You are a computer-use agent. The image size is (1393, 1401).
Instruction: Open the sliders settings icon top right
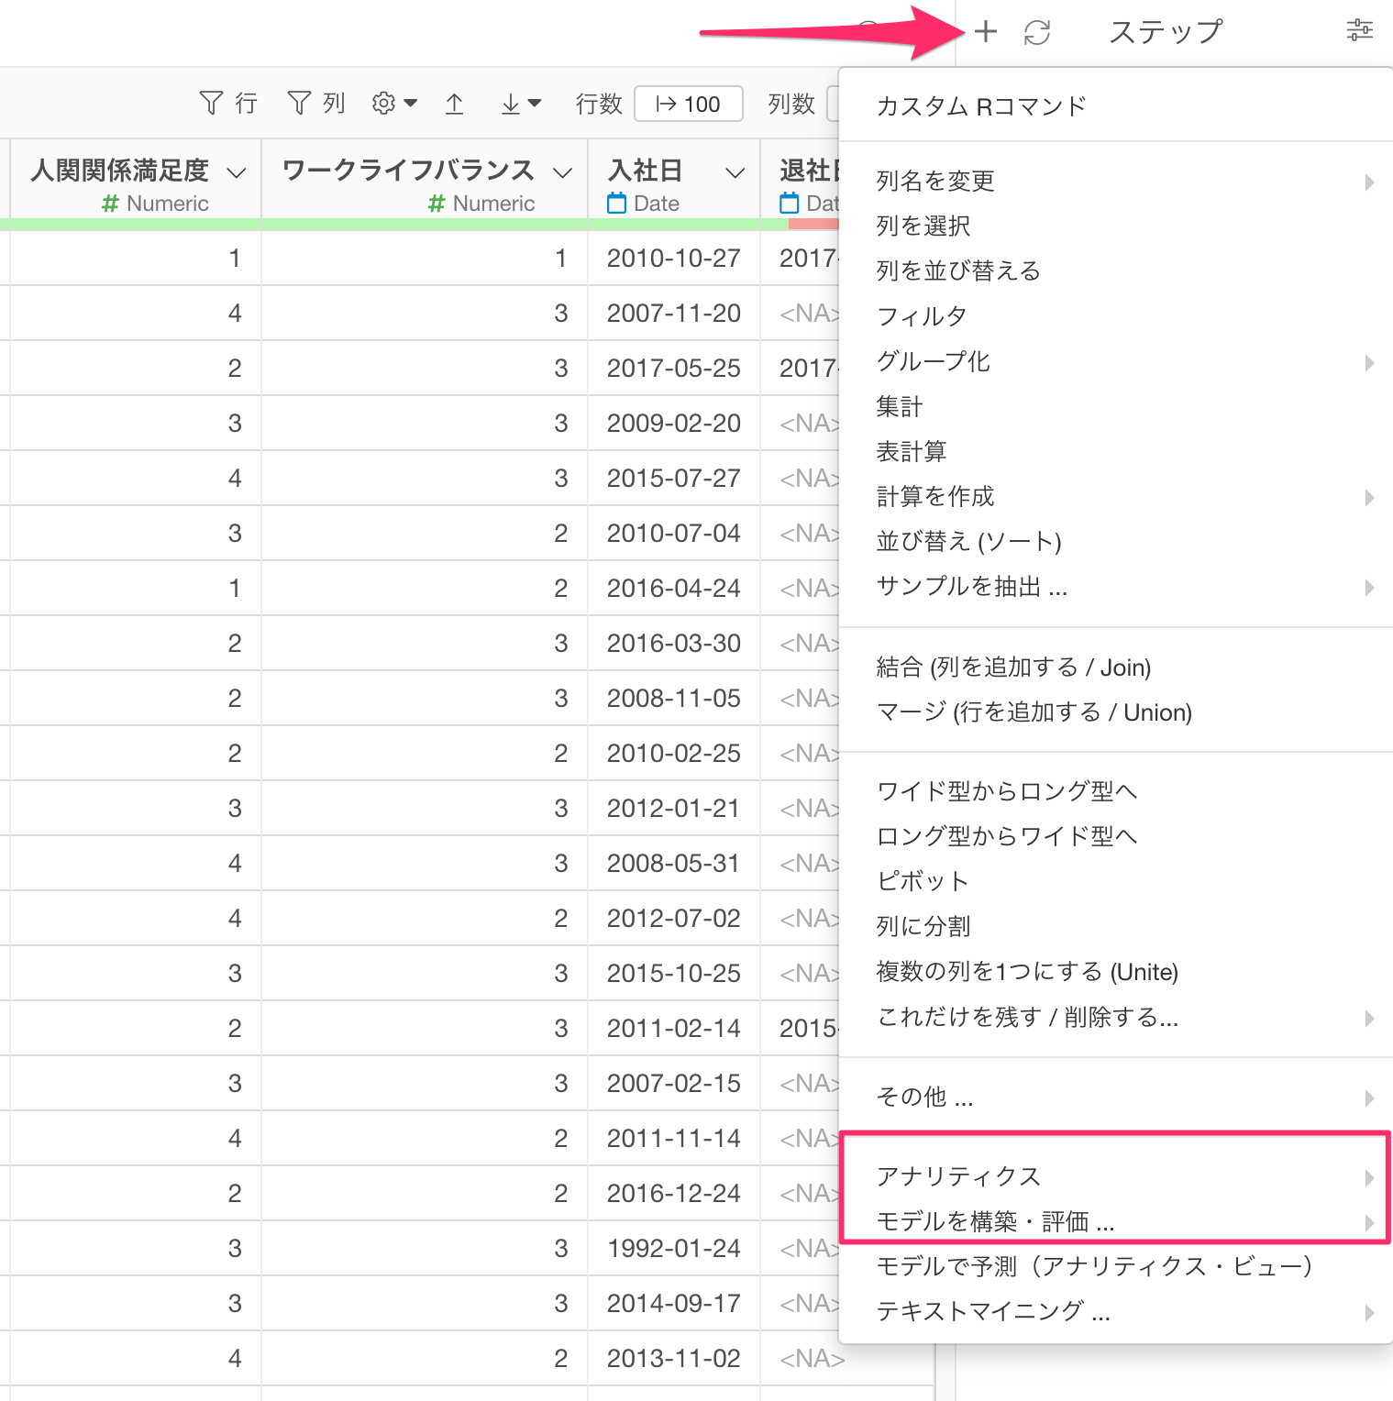click(x=1359, y=30)
